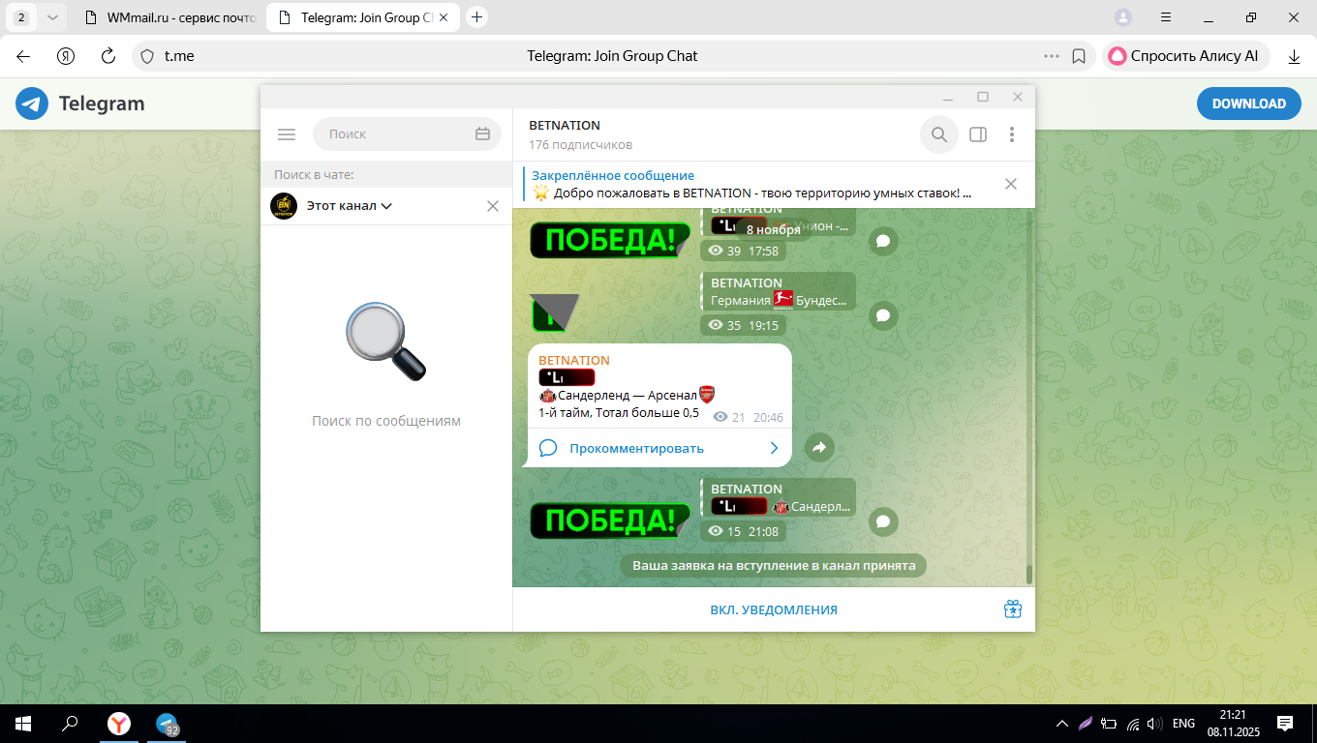Click the 'Сандерл...' reply preview at 21:08
The height and width of the screenshot is (743, 1317).
coord(779,497)
